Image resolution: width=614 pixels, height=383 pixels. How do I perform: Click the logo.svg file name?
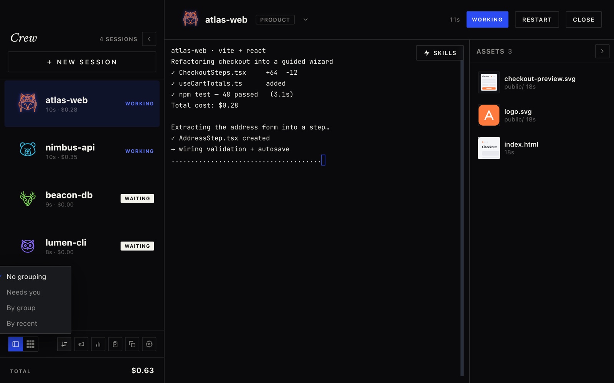tap(518, 111)
